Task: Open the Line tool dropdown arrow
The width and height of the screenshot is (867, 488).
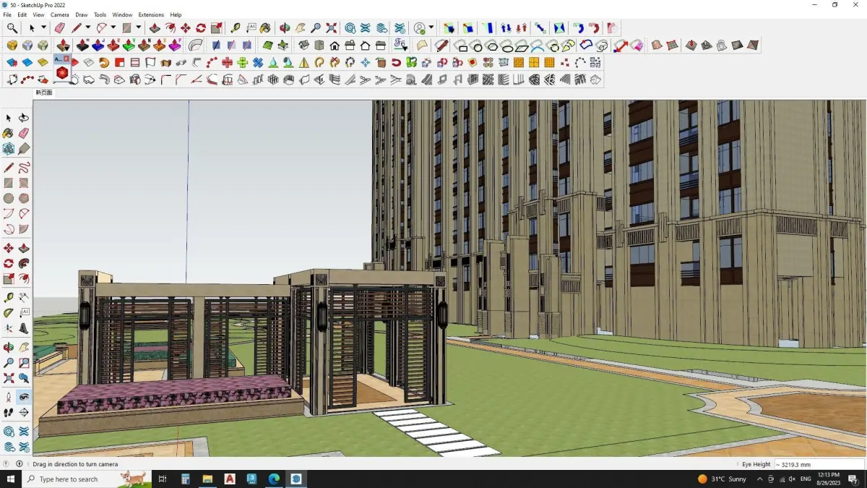Action: pyautogui.click(x=87, y=28)
